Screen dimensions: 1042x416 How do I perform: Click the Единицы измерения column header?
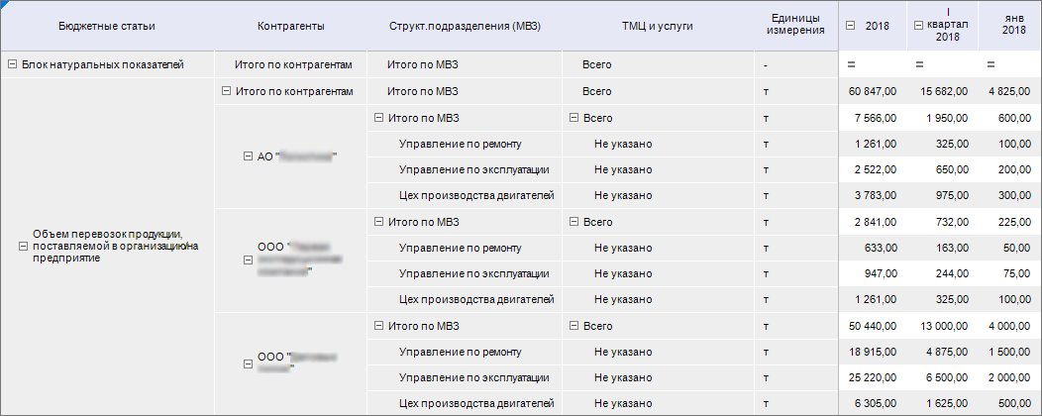pyautogui.click(x=796, y=25)
